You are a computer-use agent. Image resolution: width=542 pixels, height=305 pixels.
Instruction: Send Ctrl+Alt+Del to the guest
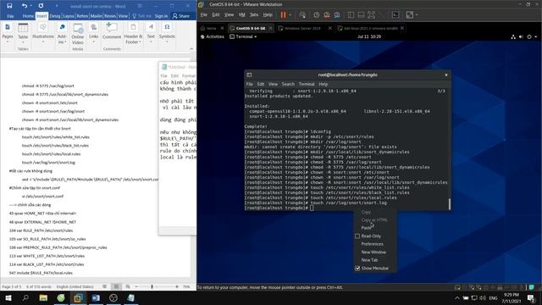pyautogui.click(x=302, y=15)
